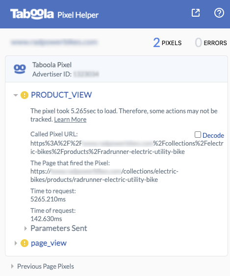Image resolution: width=230 pixels, height=276 pixels.
Task: Collapse the PRODUCT_VIEW event arrow
Action: (x=16, y=95)
